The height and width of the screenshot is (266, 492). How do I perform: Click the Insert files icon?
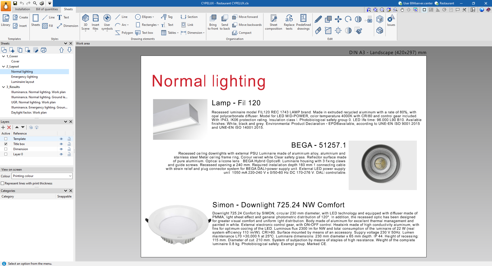95,22
